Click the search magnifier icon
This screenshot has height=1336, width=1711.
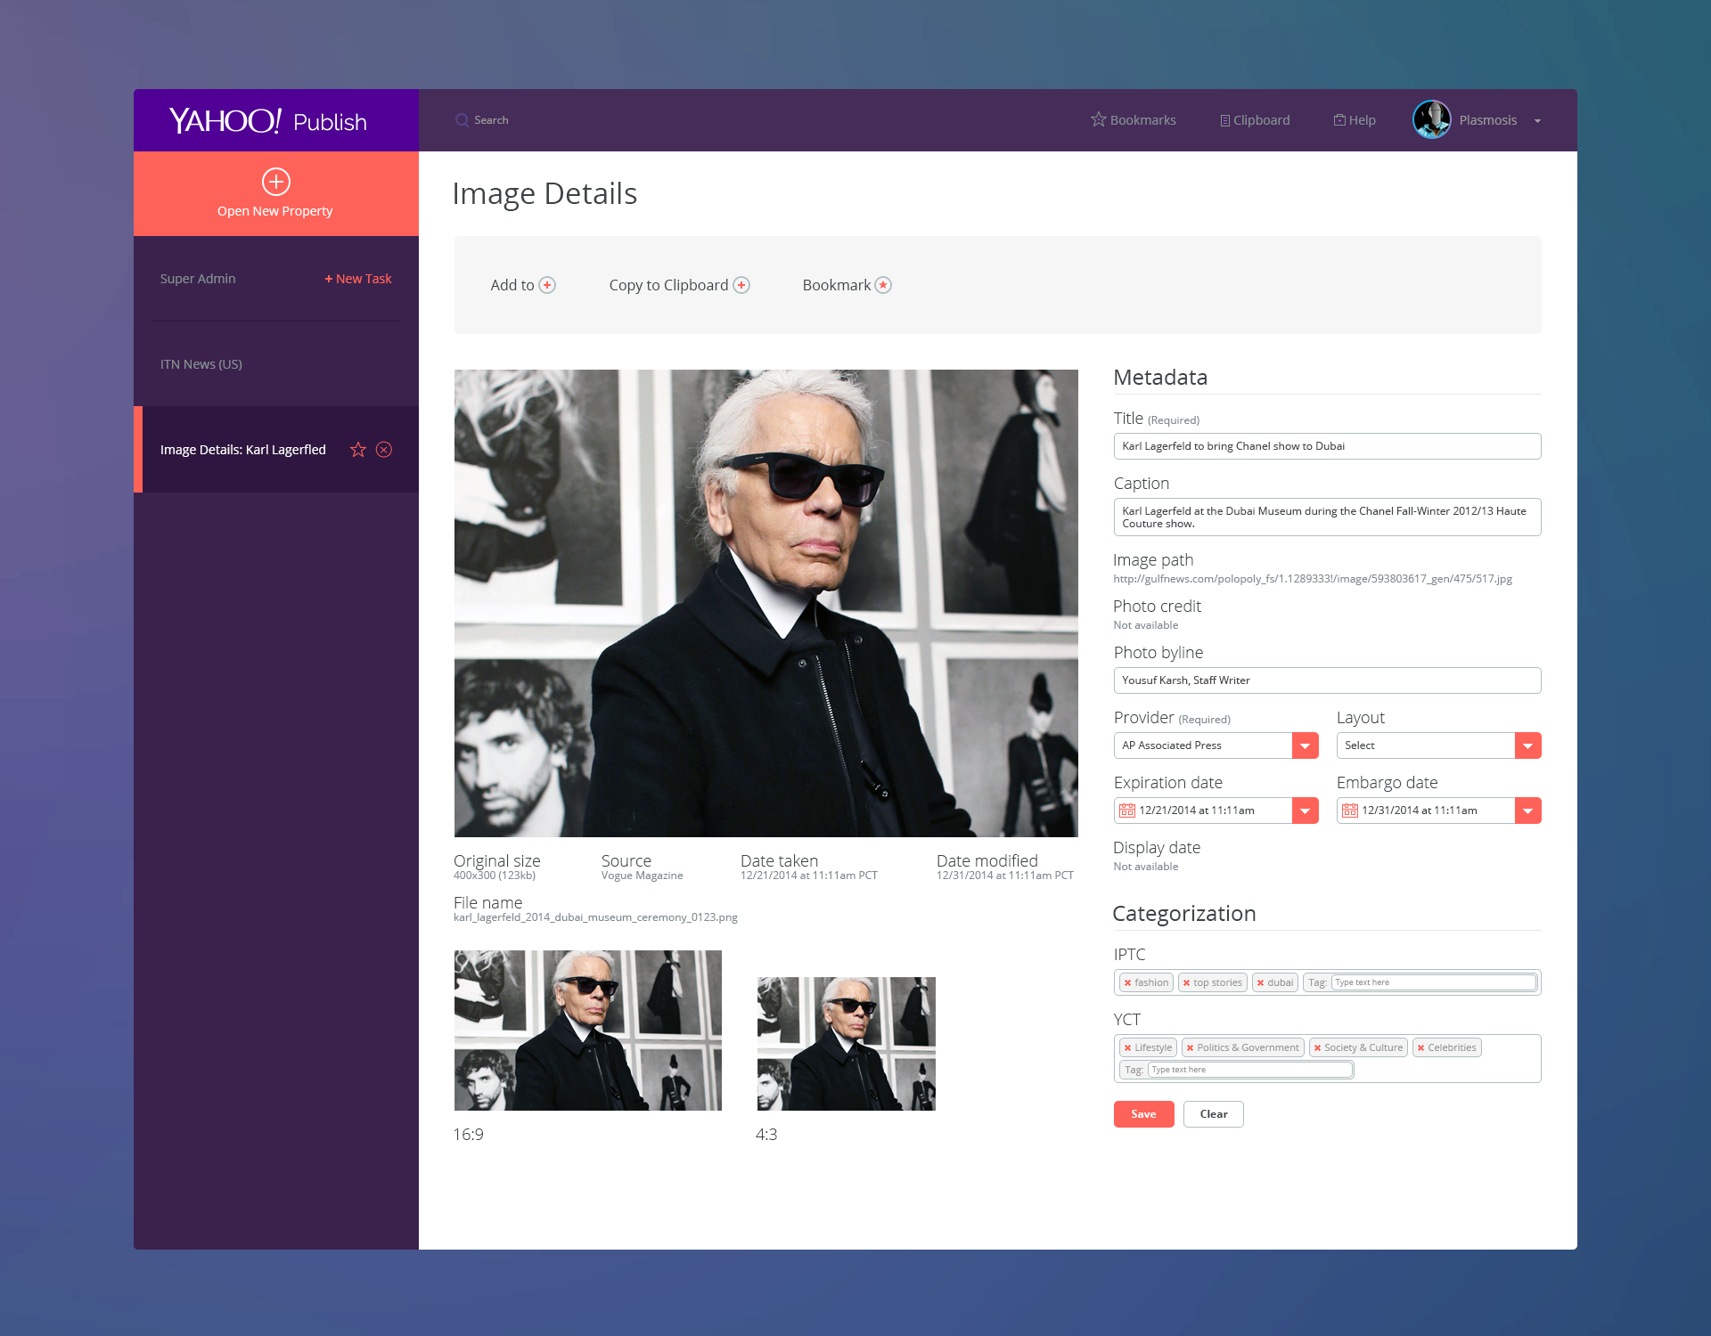pyautogui.click(x=462, y=120)
